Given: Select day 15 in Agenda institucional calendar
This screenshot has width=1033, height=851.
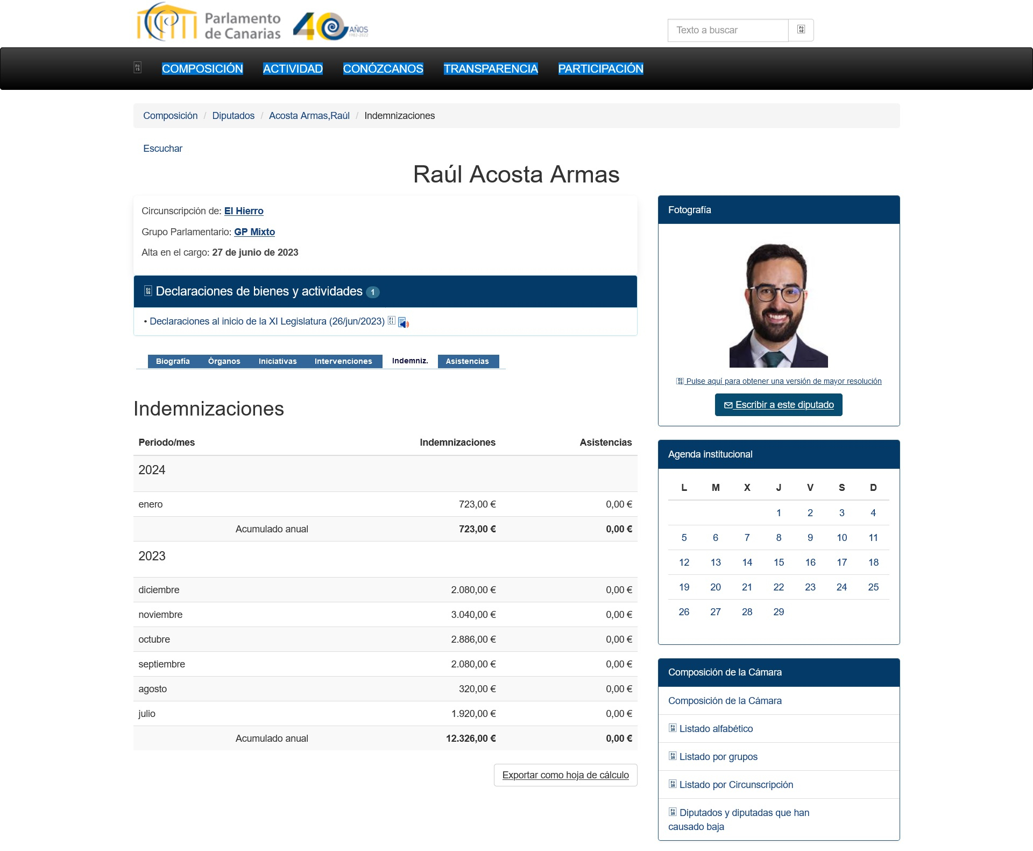Looking at the screenshot, I should click(x=779, y=562).
